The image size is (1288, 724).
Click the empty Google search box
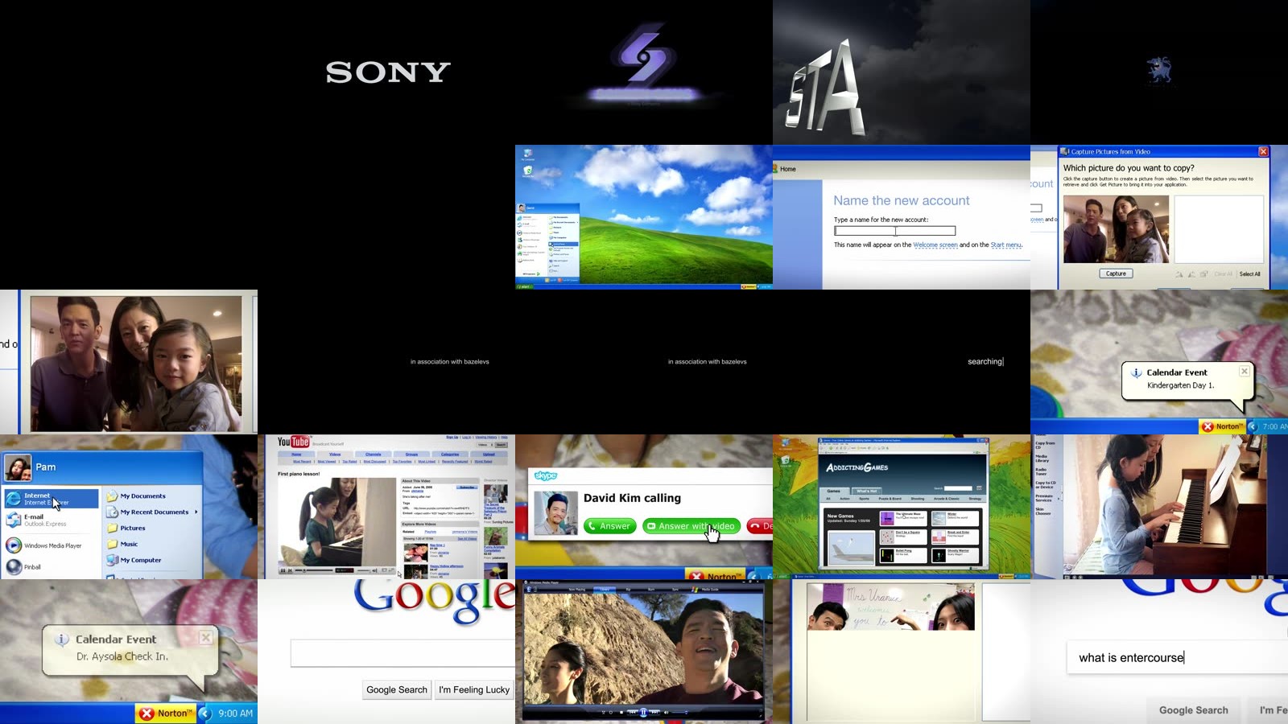pos(402,653)
